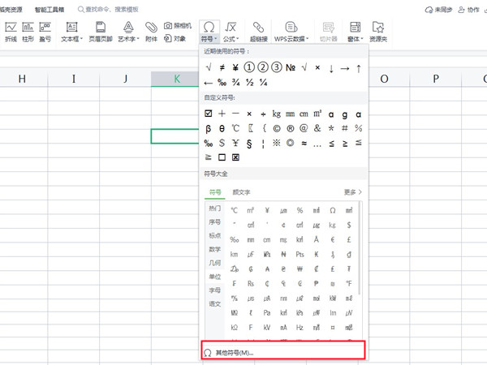The height and width of the screenshot is (365, 487).
Task: Insert the Å angstrom unit symbol
Action: tap(317, 239)
